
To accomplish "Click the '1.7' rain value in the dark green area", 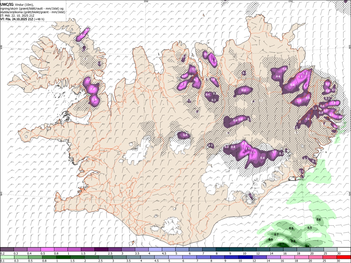I will click(282, 244).
